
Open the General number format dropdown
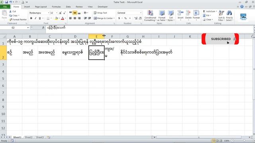[141, 13]
